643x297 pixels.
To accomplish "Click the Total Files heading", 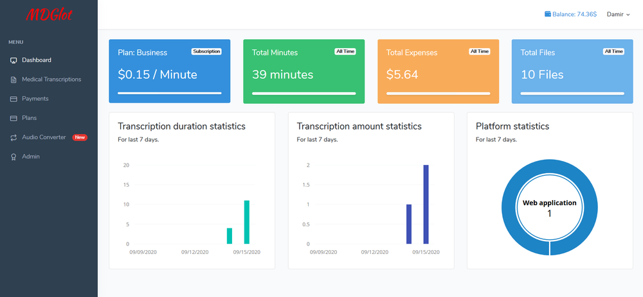I will 538,53.
